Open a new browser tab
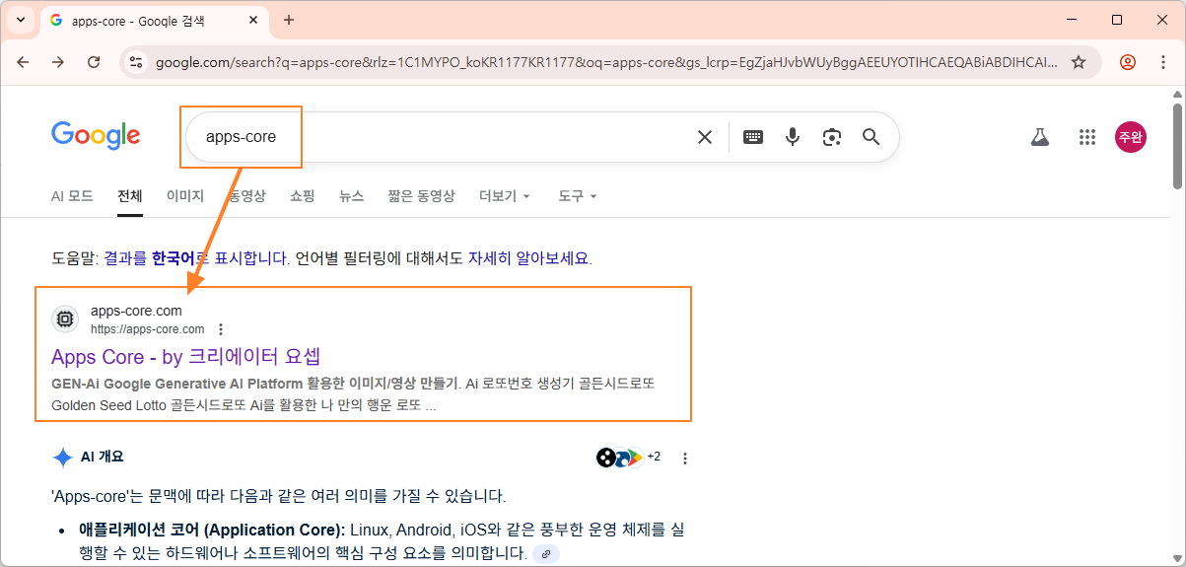 coord(289,20)
